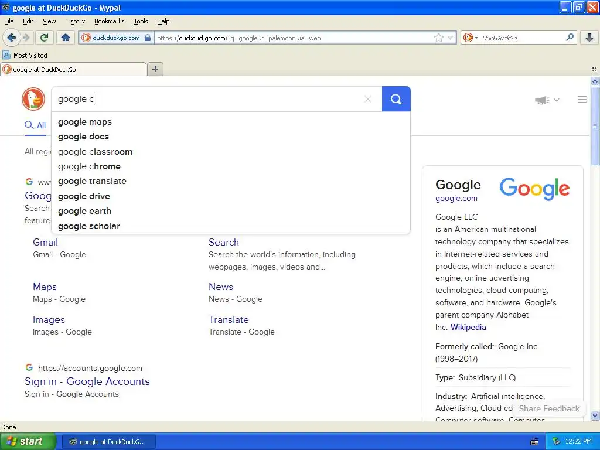Open the Help menu
Viewport: 600px width, 450px height.
click(163, 21)
